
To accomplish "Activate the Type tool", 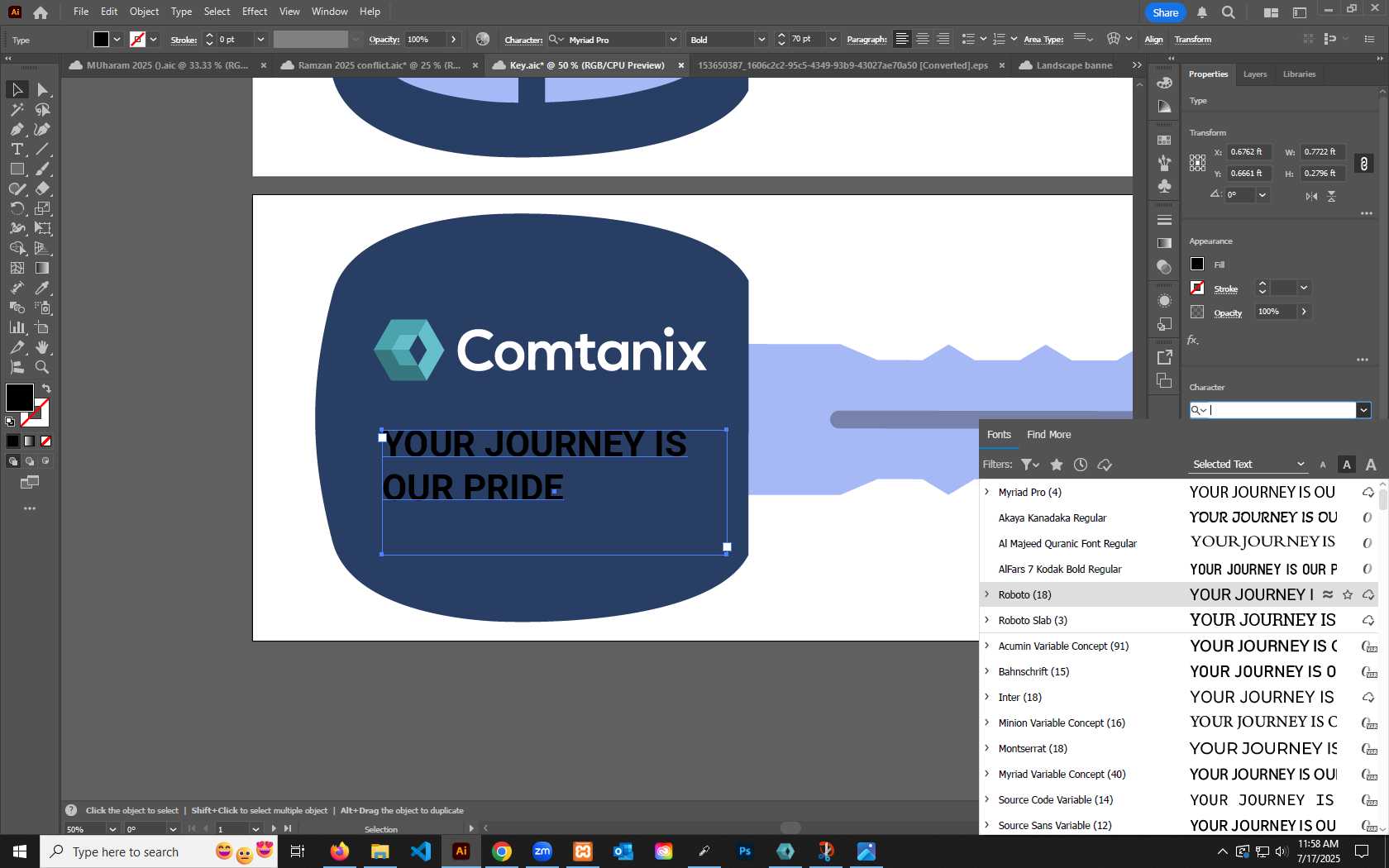I will click(x=17, y=149).
